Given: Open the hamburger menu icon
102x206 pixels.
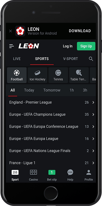Looking at the screenshot, I should pos(11,46).
